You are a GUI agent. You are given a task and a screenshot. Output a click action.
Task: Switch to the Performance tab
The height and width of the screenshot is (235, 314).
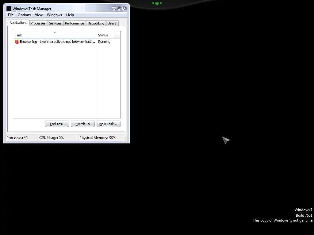click(x=74, y=23)
